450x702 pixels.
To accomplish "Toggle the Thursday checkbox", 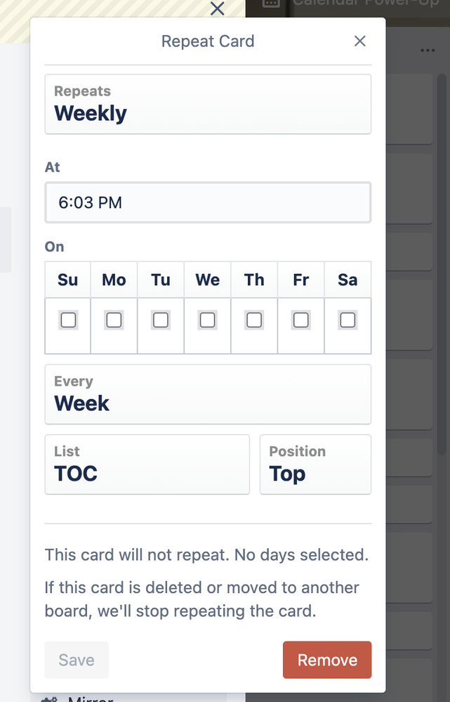I will pos(254,320).
